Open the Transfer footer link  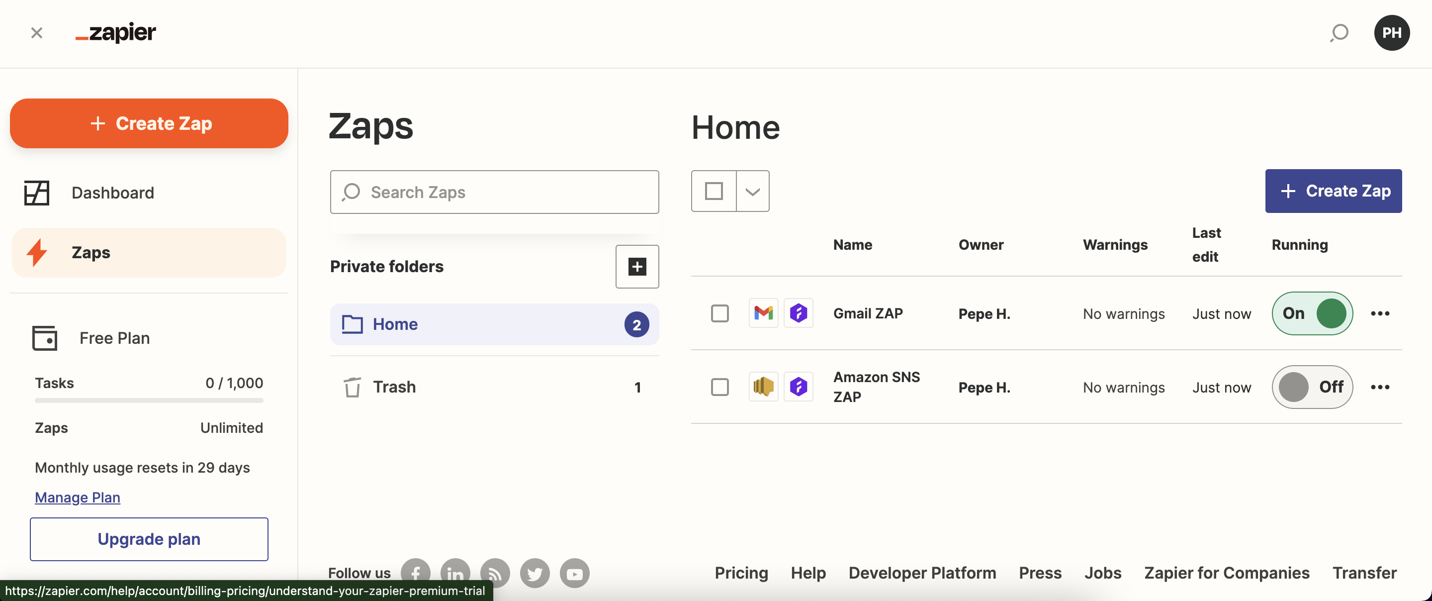coord(1364,573)
